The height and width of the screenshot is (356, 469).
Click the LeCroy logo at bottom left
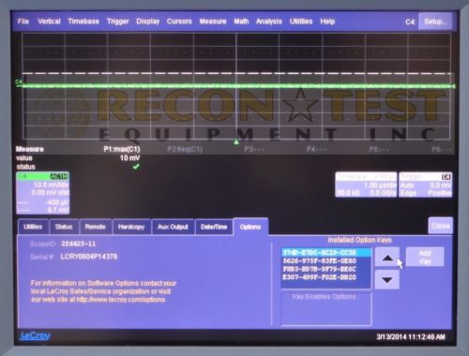35,336
